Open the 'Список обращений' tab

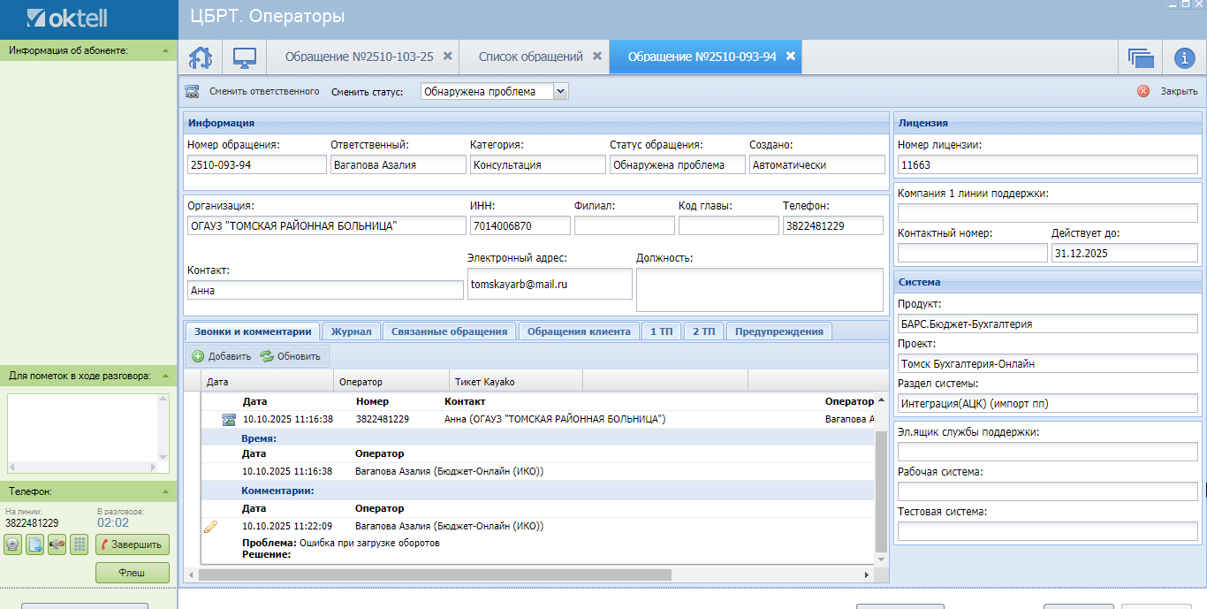coord(530,57)
